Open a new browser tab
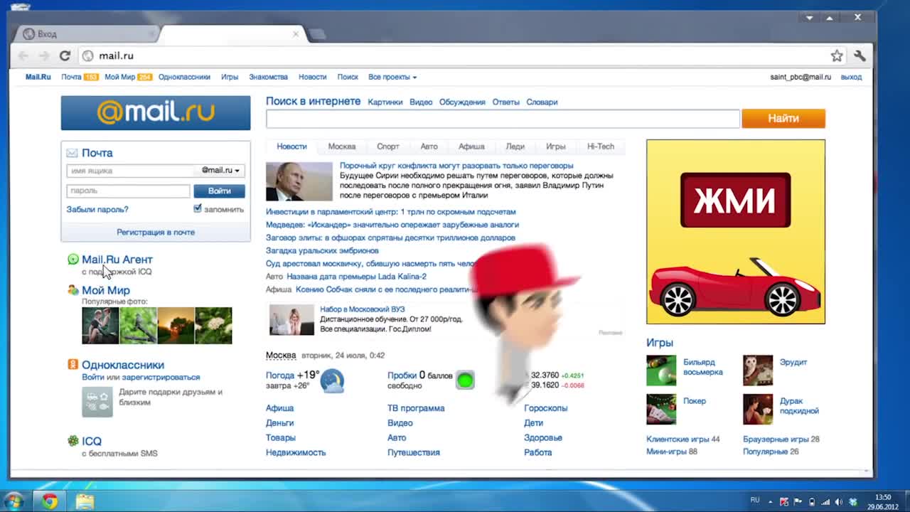 (318, 33)
